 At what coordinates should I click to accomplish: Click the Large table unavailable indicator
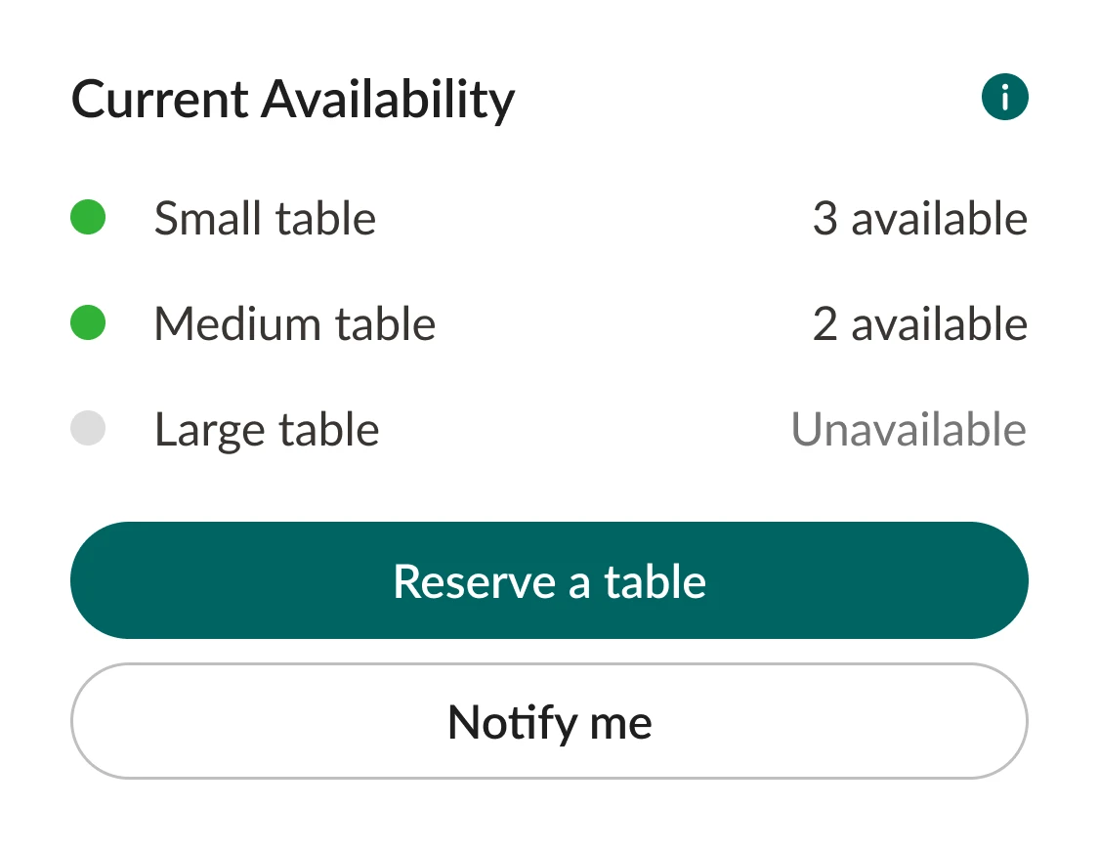pos(88,428)
